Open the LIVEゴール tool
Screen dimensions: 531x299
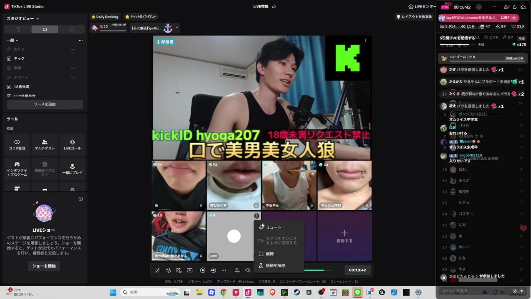click(x=72, y=145)
